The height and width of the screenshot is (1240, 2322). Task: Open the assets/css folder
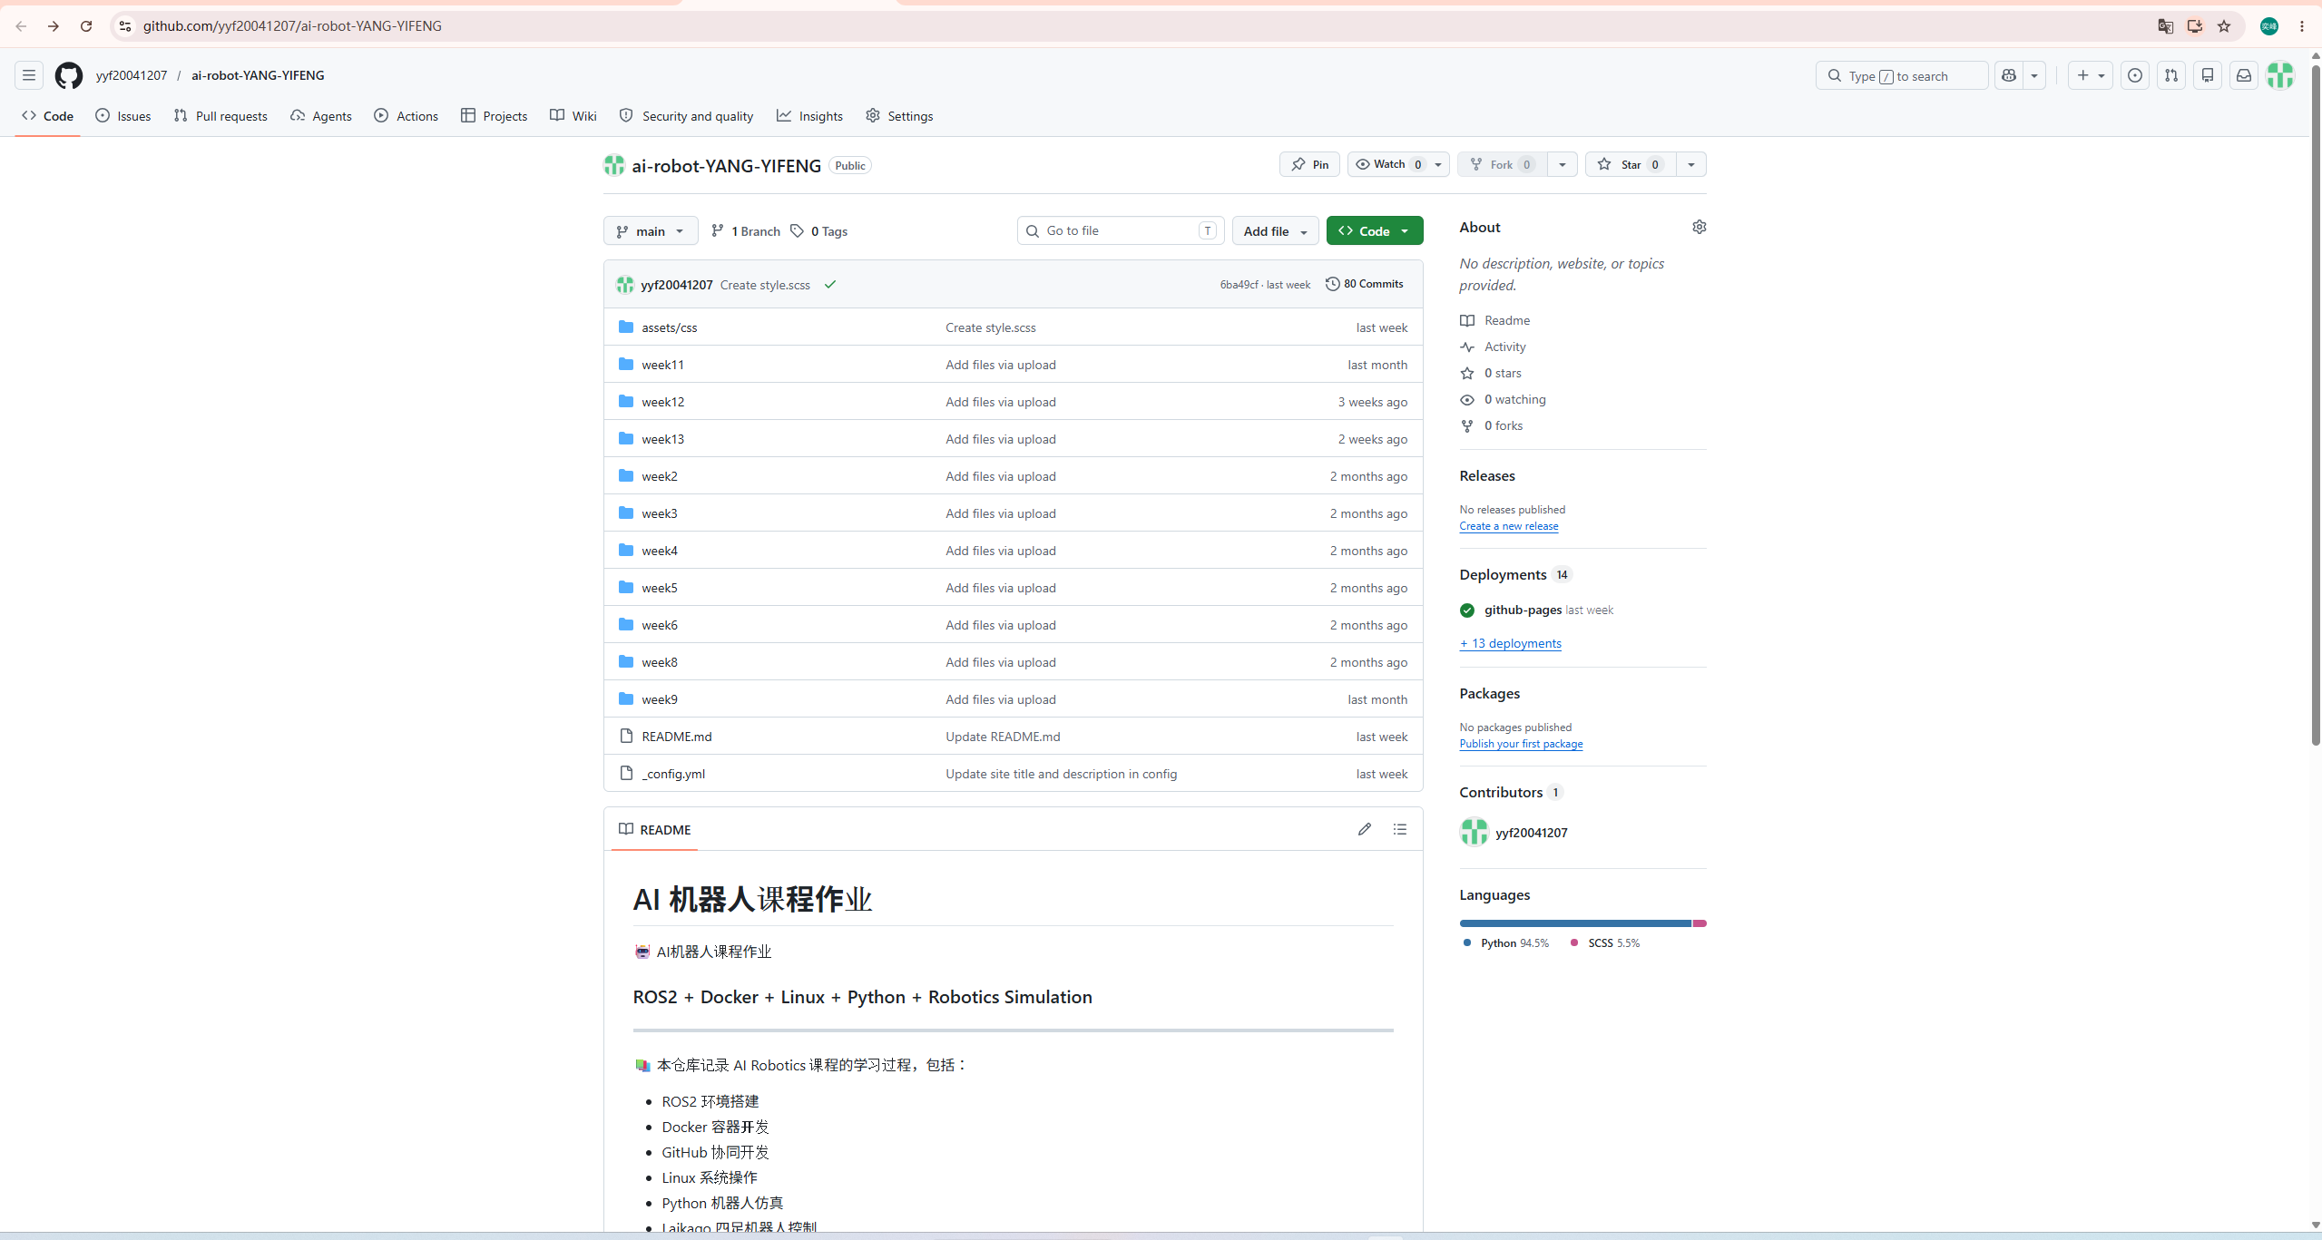669,327
